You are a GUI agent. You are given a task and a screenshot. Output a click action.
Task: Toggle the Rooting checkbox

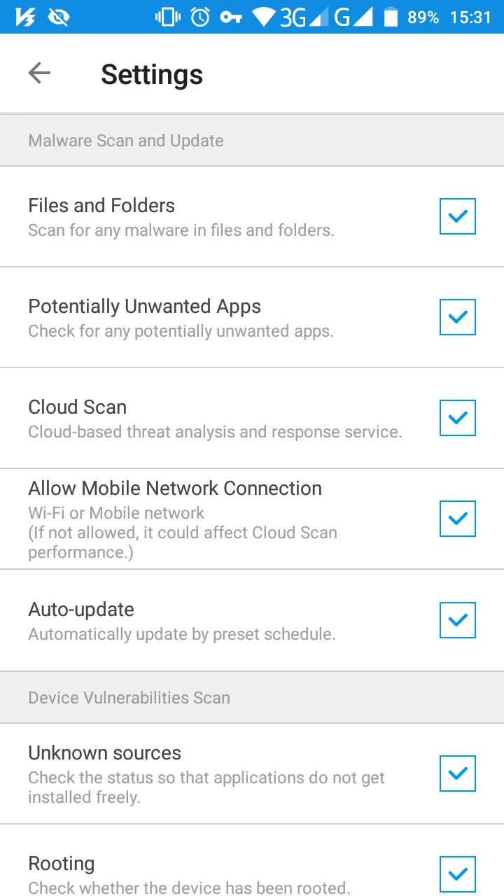(x=458, y=874)
